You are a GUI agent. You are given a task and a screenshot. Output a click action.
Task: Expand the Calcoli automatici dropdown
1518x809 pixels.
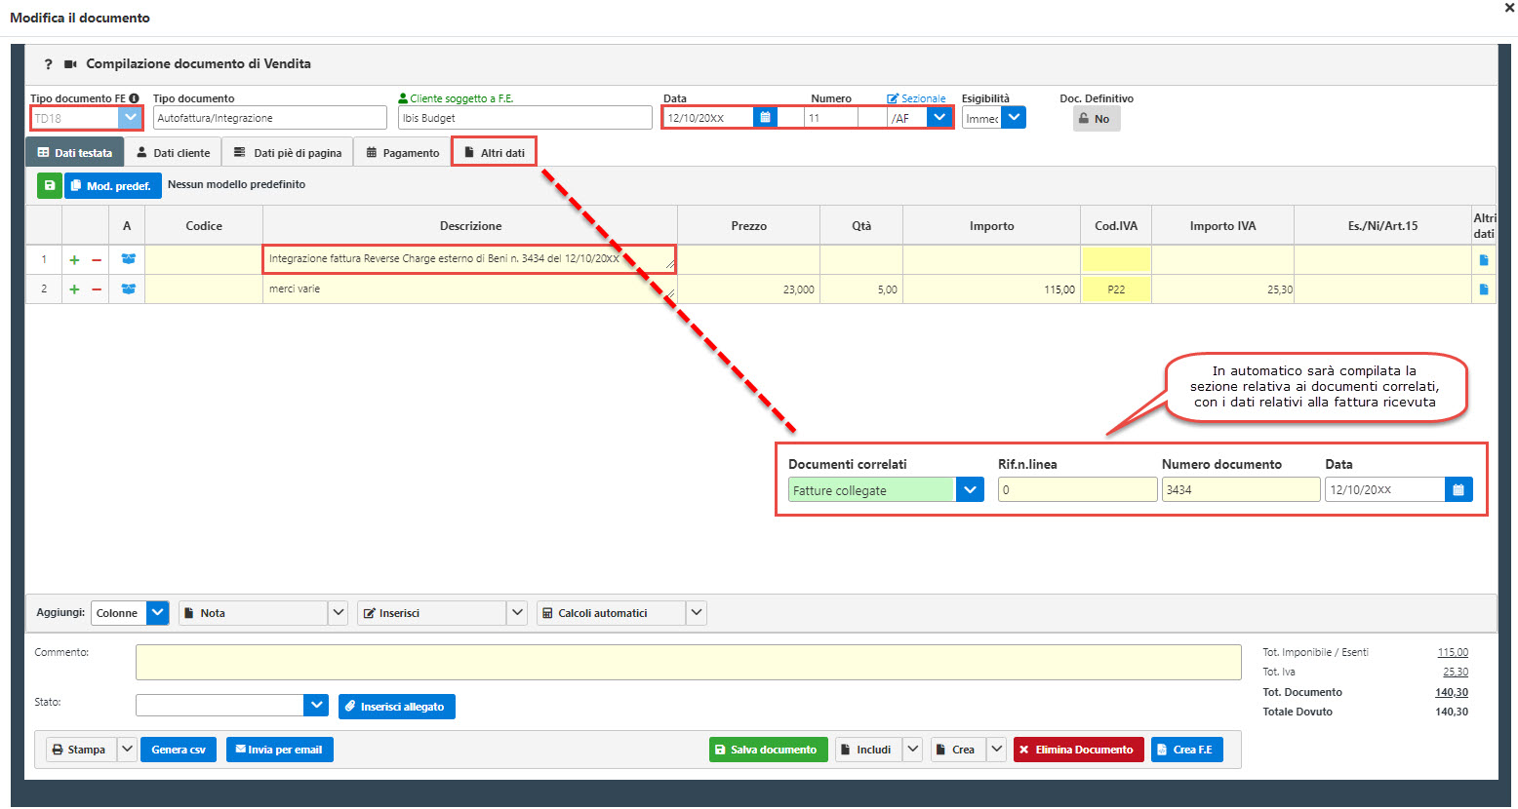[x=697, y=613]
